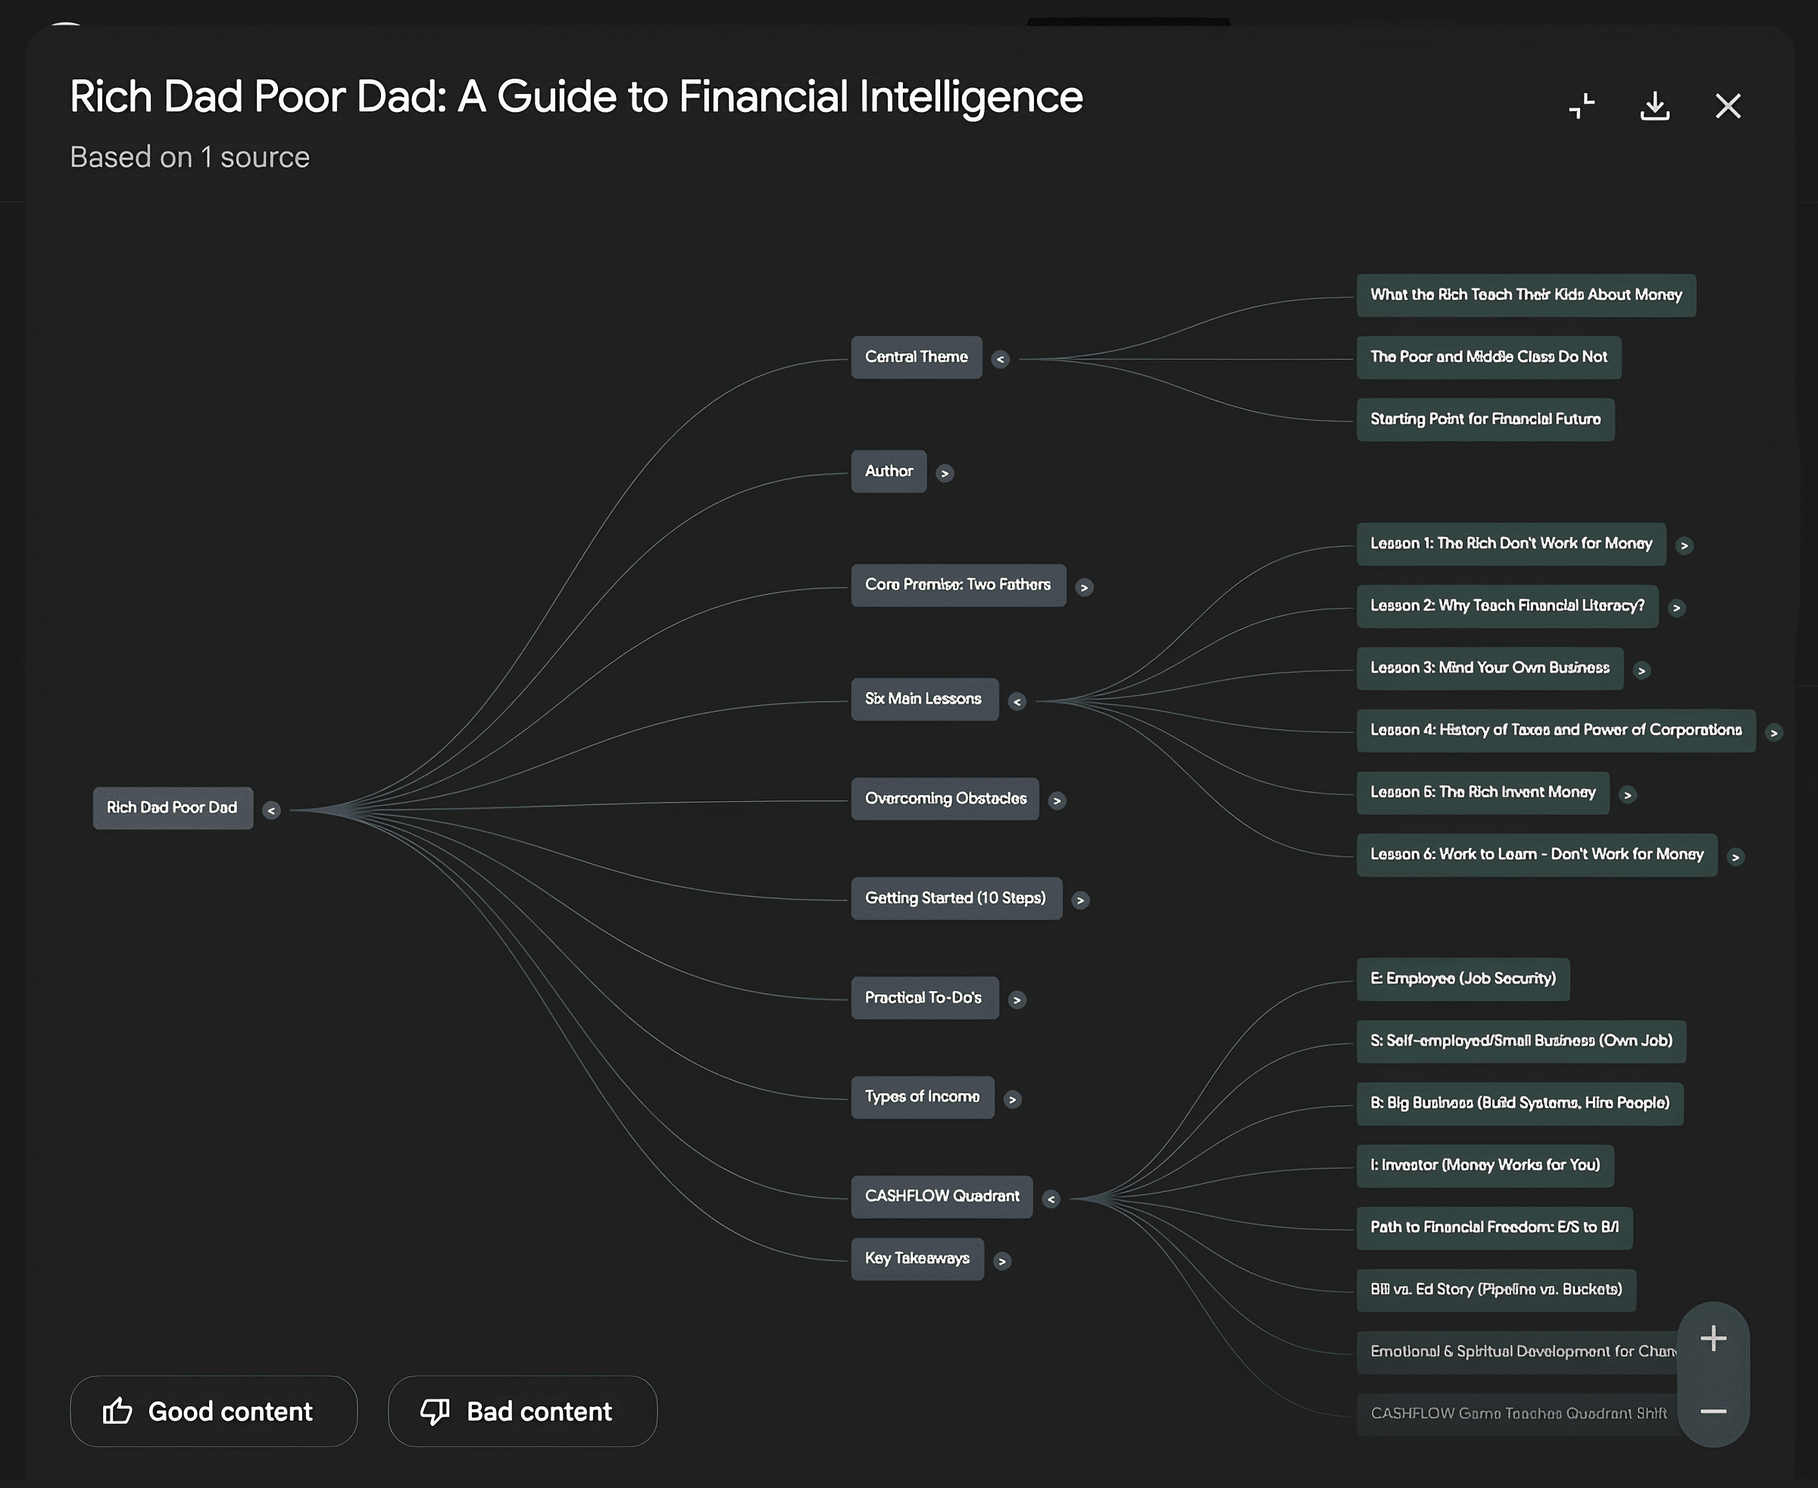
Task: Expand the Overcoming Obstacles node
Action: tap(1057, 800)
